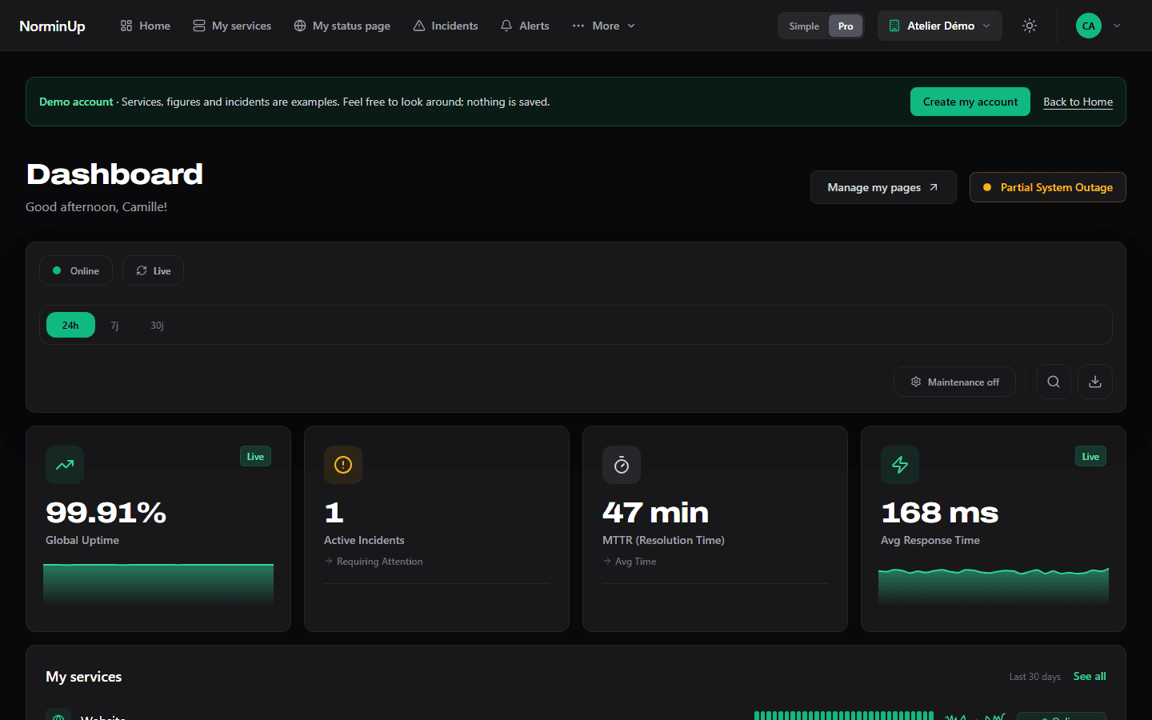This screenshot has height=720, width=1152.
Task: Toggle the Live refresh pill
Action: [153, 270]
